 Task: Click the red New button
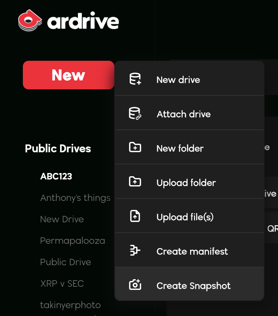pyautogui.click(x=69, y=75)
